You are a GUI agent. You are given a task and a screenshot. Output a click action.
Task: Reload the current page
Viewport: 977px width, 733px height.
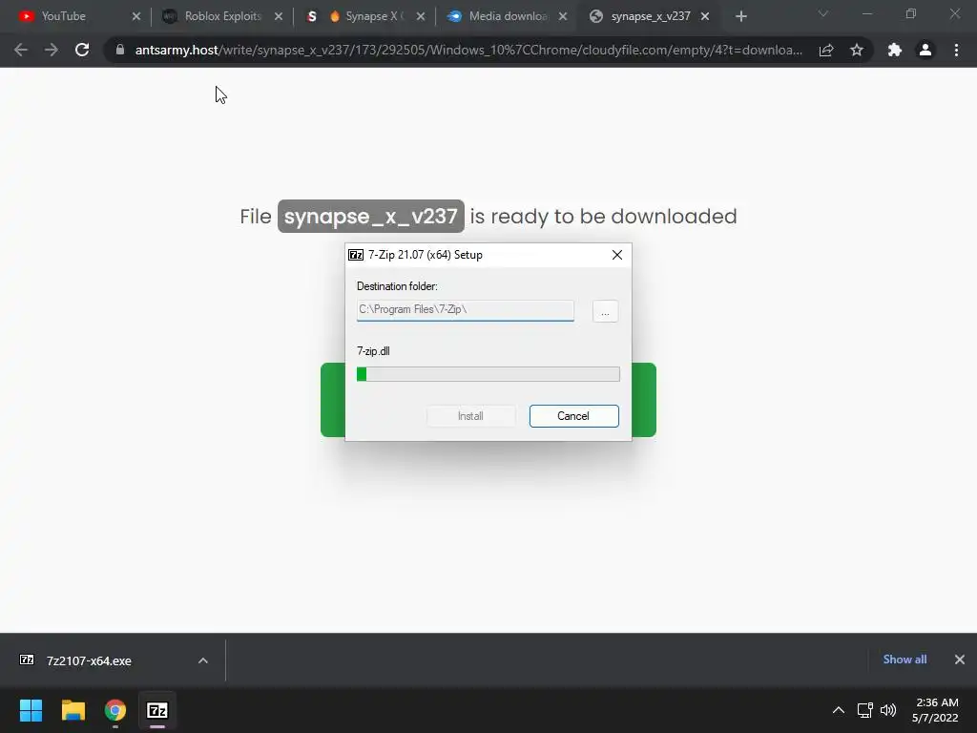point(82,50)
